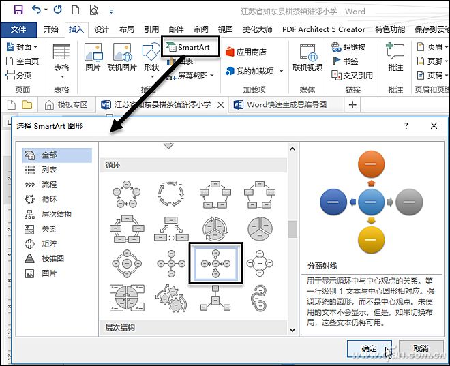Select 列表 category in SmartArt dialog
Image resolution: width=450 pixels, height=366 pixels.
tap(57, 170)
